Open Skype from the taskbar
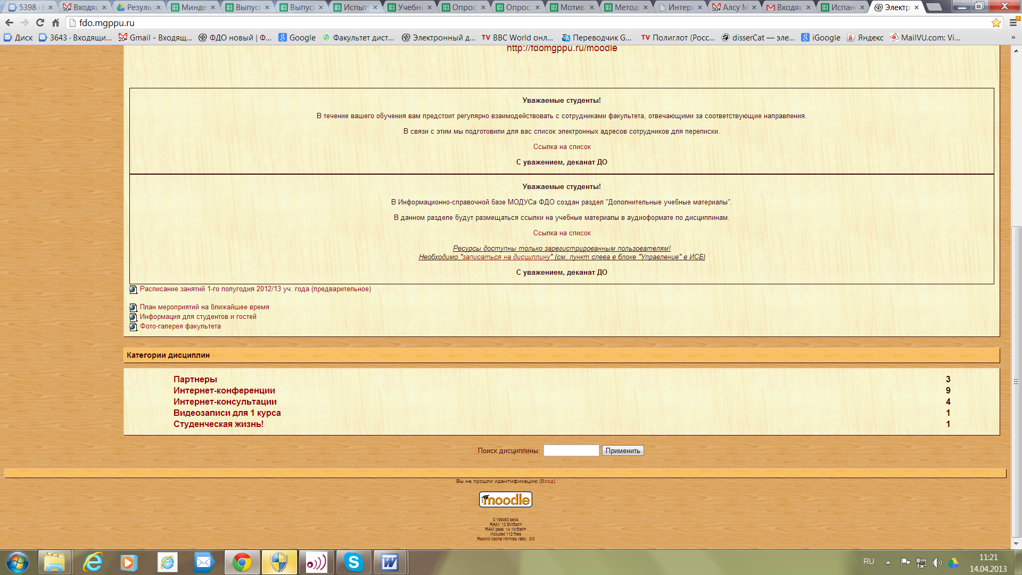The width and height of the screenshot is (1022, 575). pos(353,563)
